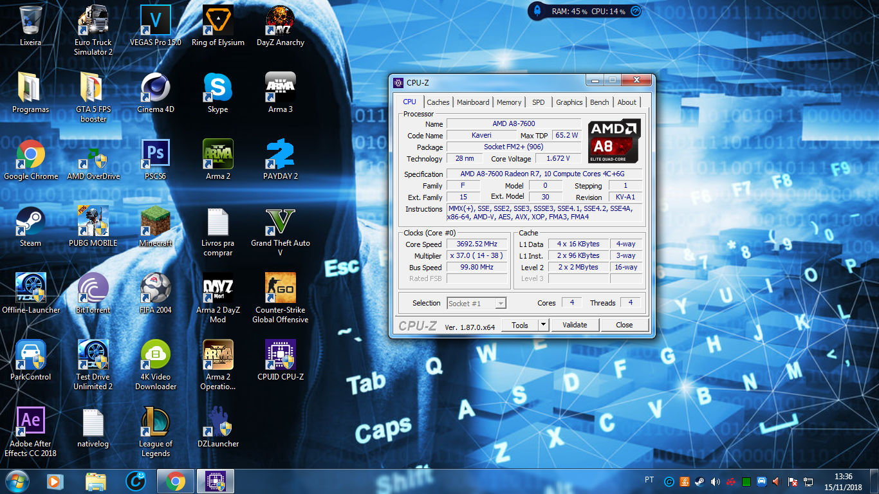Click the Core Voltage value 1.672 V
This screenshot has height=494, width=879.
coord(558,158)
